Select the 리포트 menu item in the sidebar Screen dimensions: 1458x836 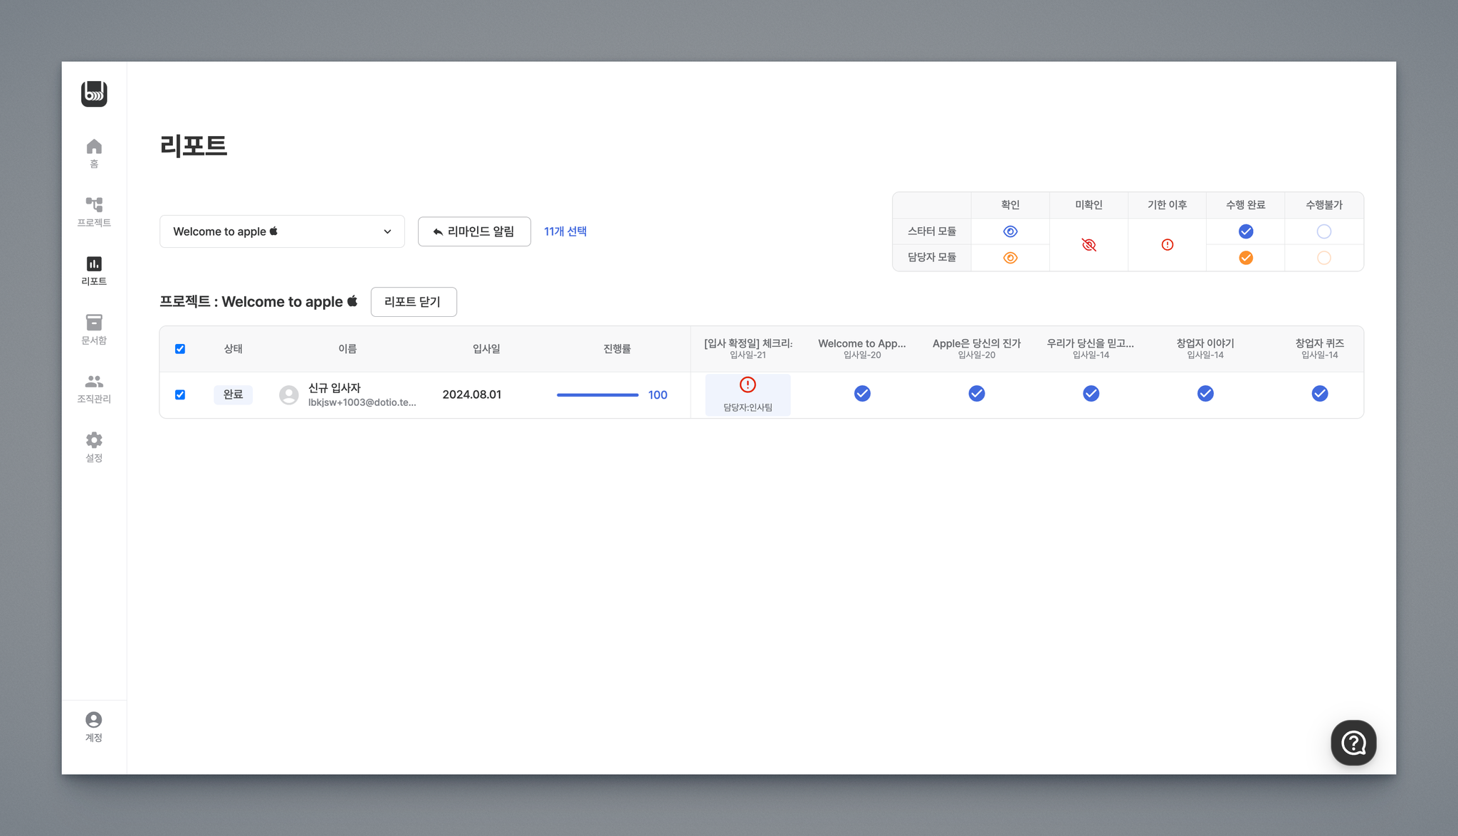click(94, 271)
